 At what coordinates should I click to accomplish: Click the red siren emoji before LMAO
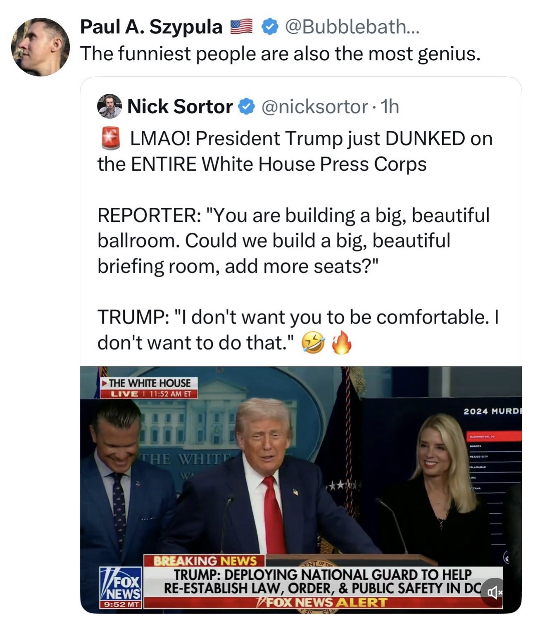click(x=110, y=138)
